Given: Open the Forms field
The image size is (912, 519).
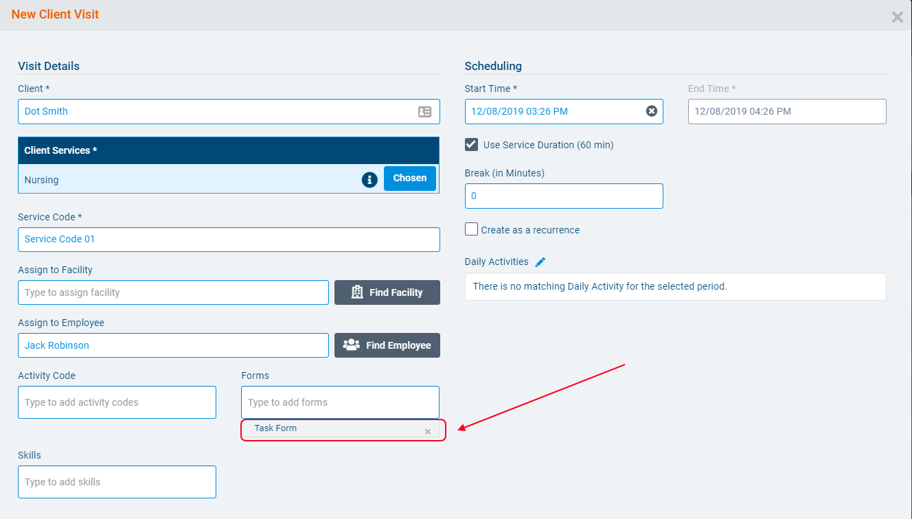Looking at the screenshot, I should 339,402.
